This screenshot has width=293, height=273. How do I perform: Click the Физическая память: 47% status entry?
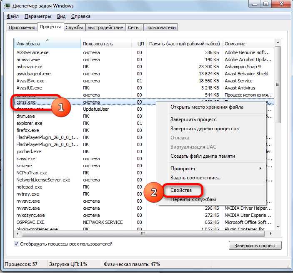132,264
